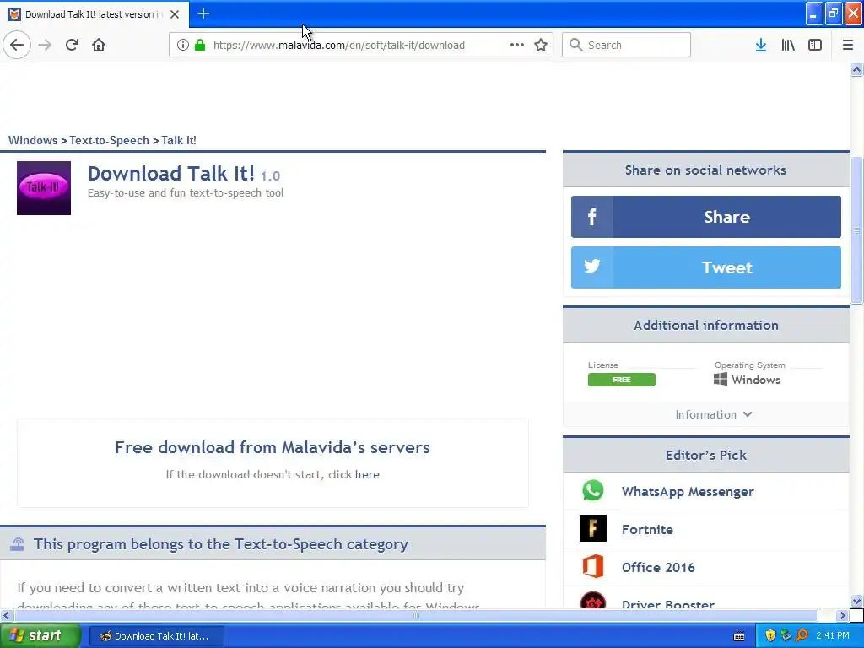Open the Library bookshelf icon
The image size is (864, 648).
788,45
